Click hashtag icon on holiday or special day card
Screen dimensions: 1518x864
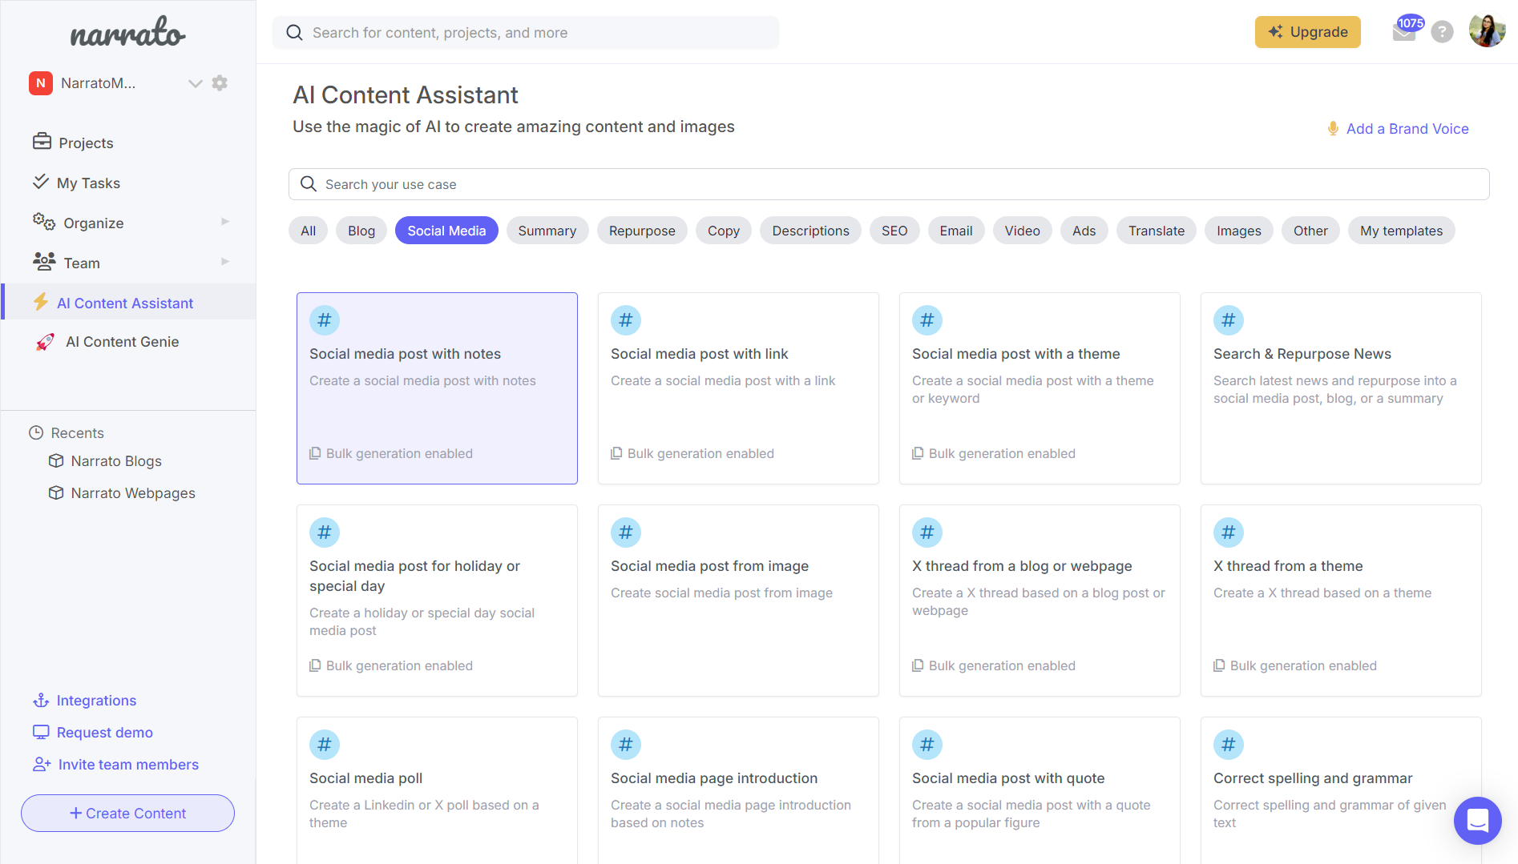tap(325, 532)
